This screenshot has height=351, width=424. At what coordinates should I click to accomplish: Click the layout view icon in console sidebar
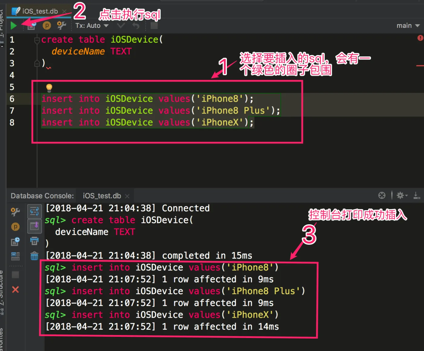(15, 256)
